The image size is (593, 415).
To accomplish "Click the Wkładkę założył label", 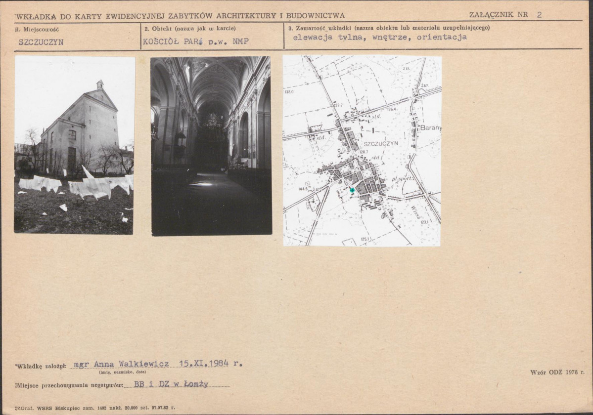I will pos(42,366).
